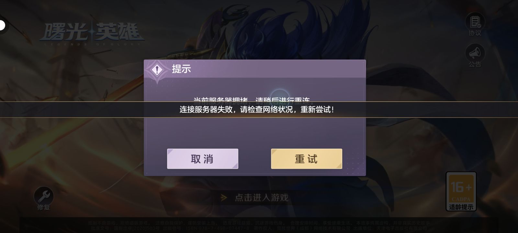
Task: Click the 重试 retry button
Action: pos(306,159)
